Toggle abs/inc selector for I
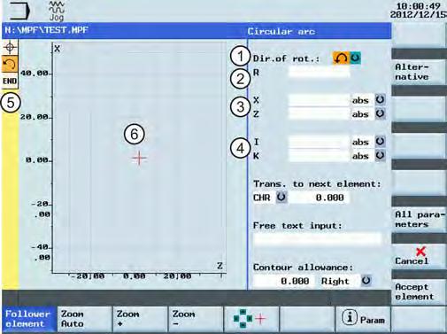Image resolution: width=447 pixels, height=334 pixels. click(x=380, y=142)
